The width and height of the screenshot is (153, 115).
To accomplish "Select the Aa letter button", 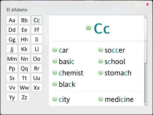I will point(12,20).
